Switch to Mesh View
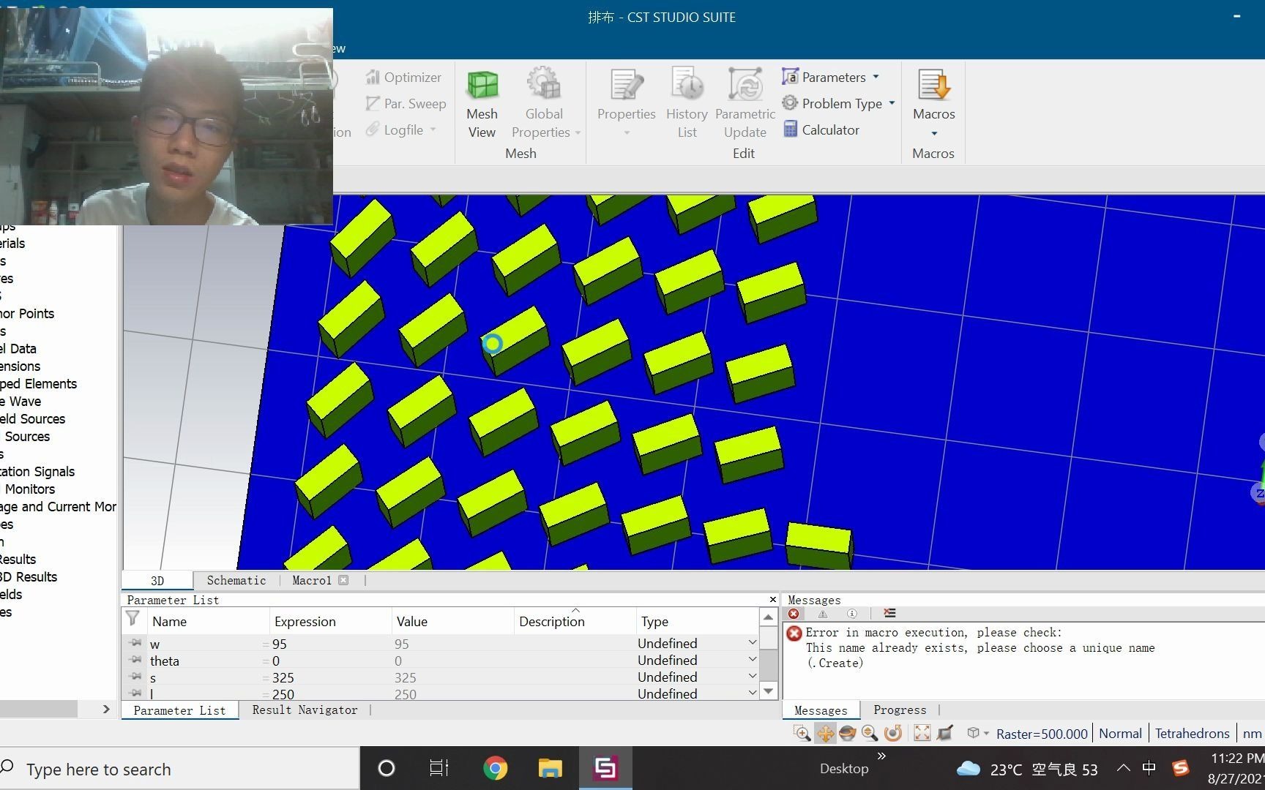Image resolution: width=1265 pixels, height=790 pixels. click(482, 104)
